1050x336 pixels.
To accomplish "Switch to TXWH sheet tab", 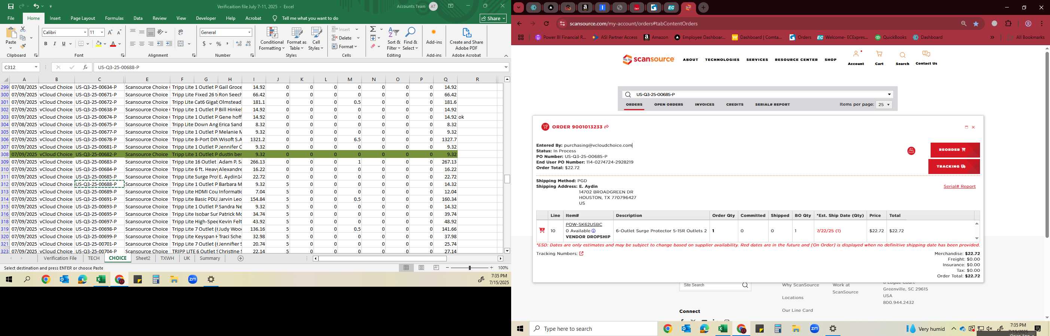I will click(x=167, y=258).
